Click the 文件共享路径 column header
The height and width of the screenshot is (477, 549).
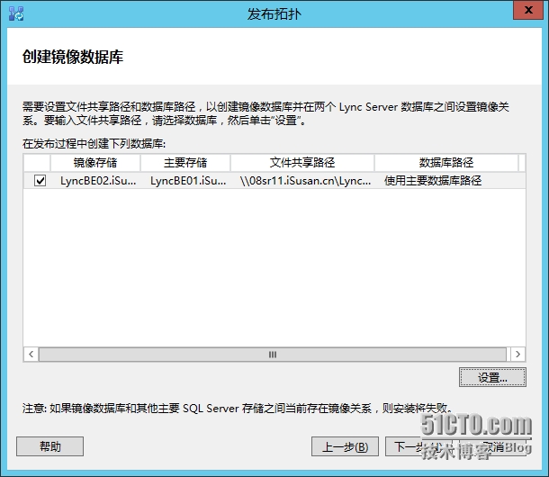click(302, 163)
